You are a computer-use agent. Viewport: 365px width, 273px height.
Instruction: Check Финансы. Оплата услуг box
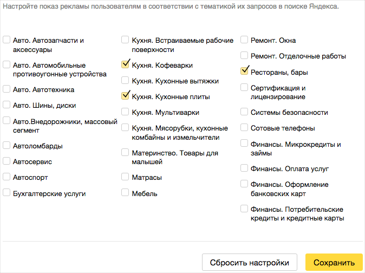(244, 168)
